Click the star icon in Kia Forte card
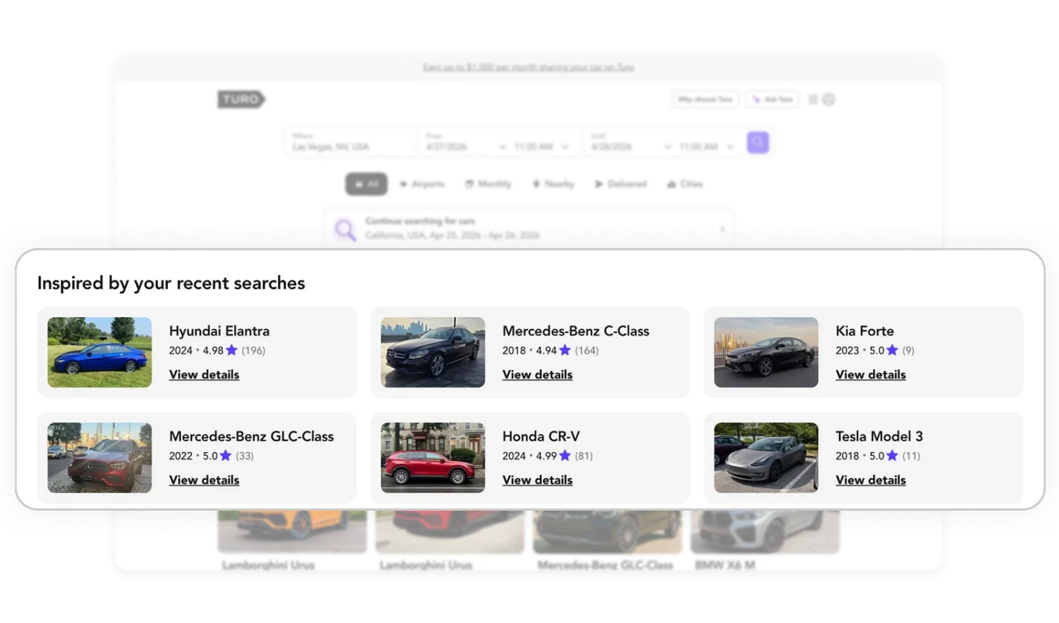 click(x=892, y=350)
